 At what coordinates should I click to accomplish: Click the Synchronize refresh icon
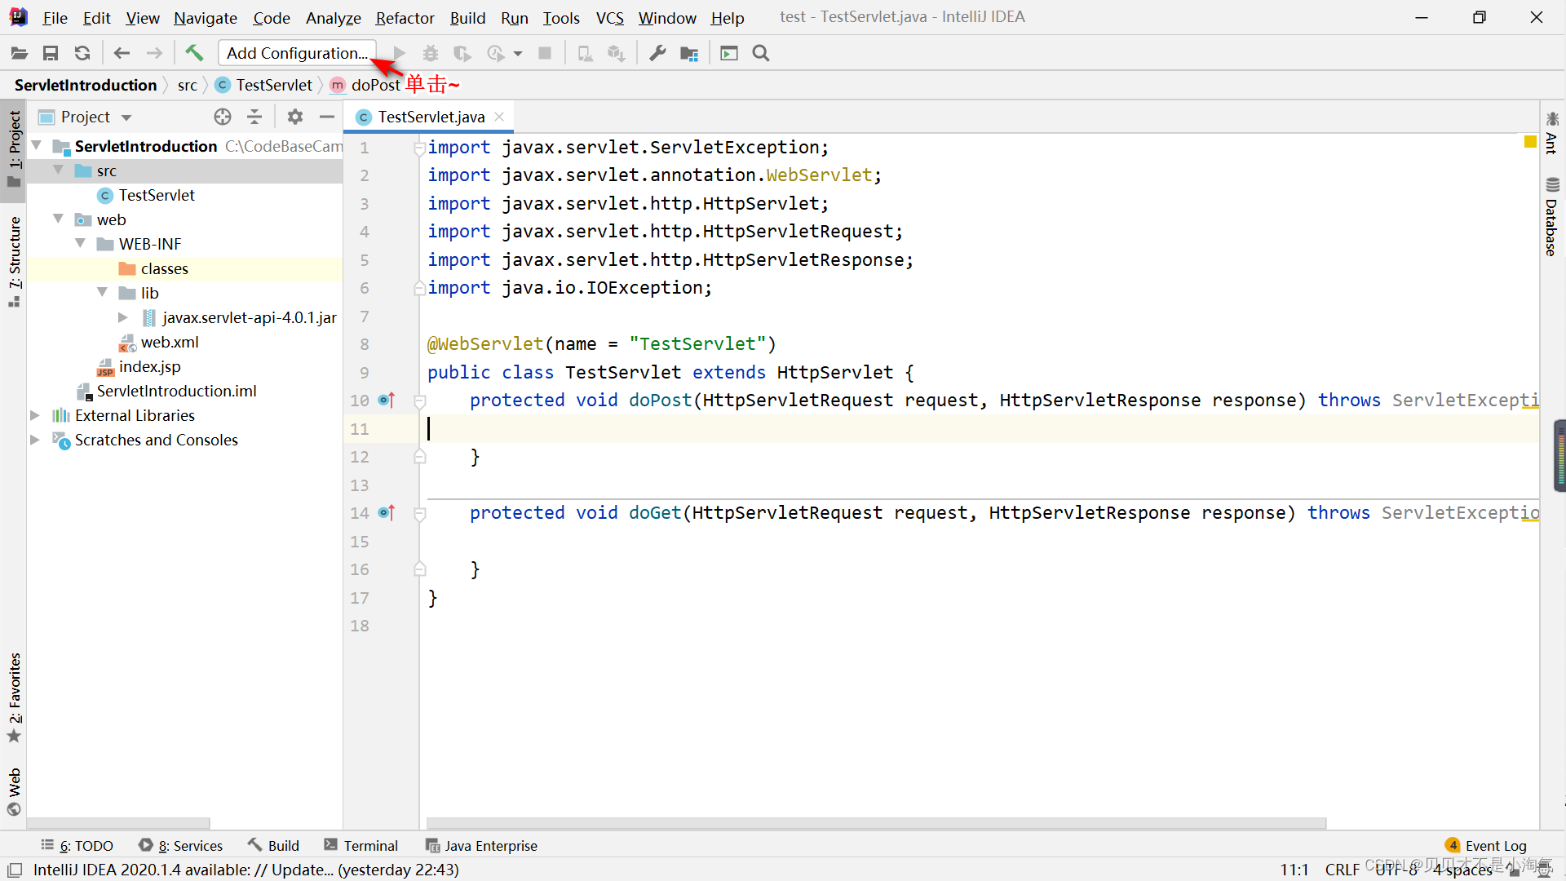(x=82, y=53)
